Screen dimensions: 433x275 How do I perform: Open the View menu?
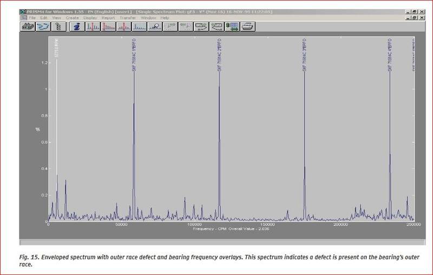pos(56,18)
